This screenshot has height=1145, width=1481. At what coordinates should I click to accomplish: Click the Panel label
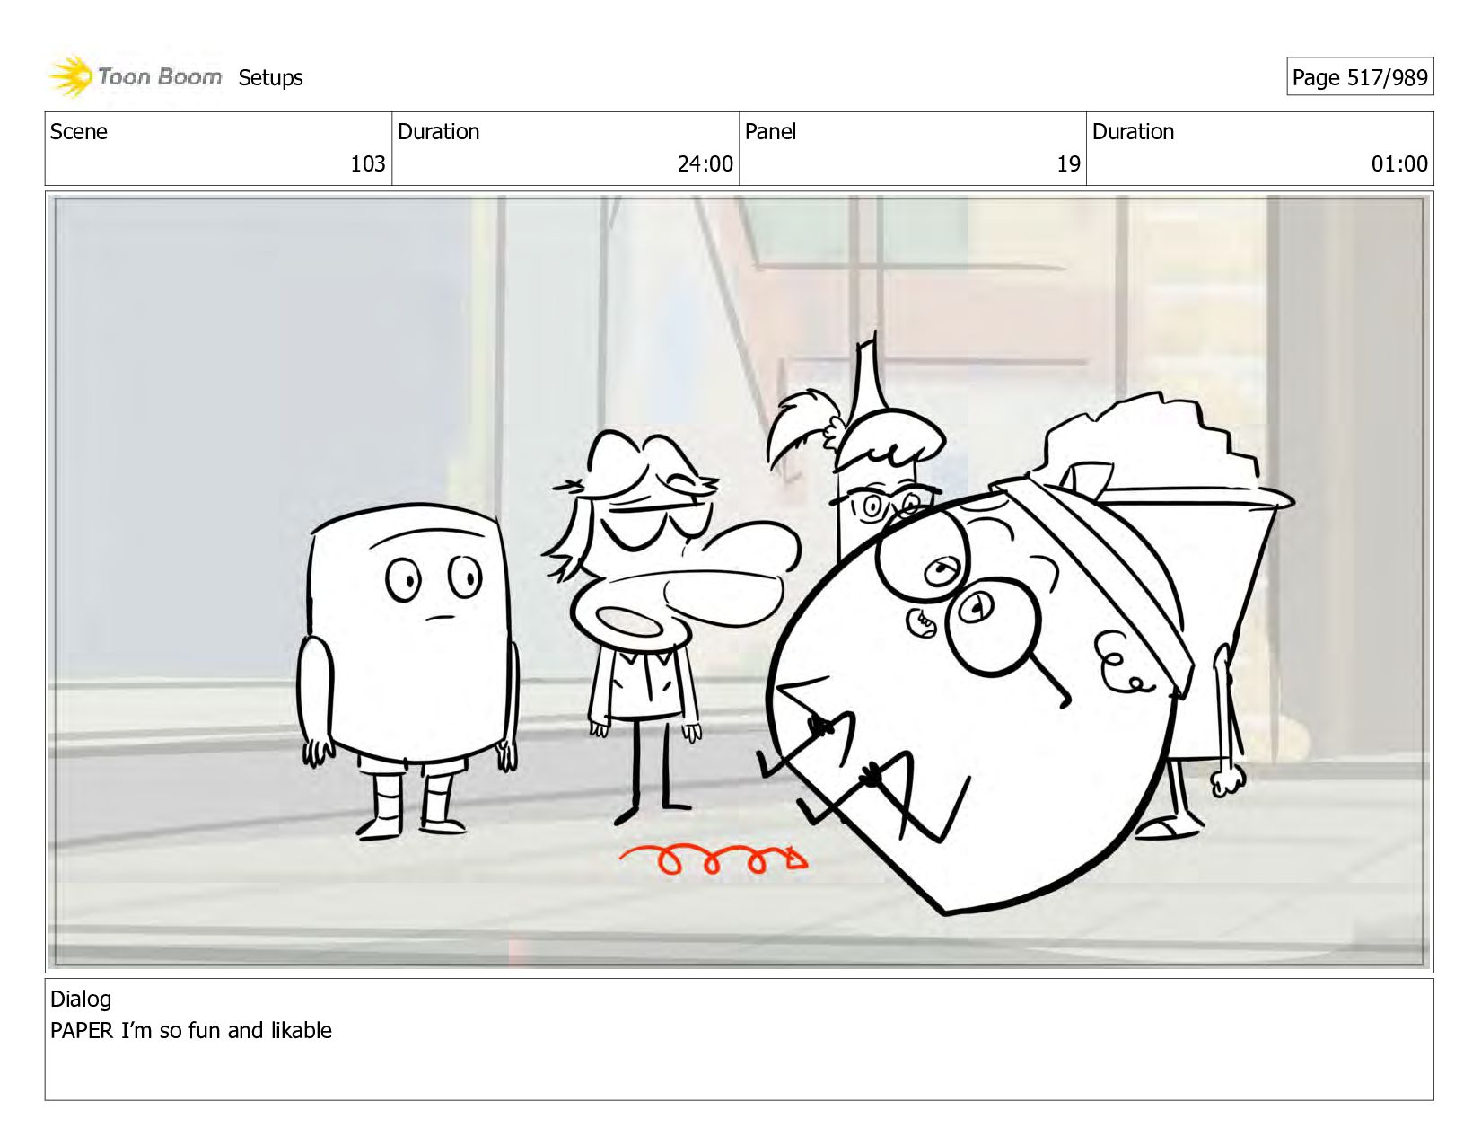click(x=770, y=131)
